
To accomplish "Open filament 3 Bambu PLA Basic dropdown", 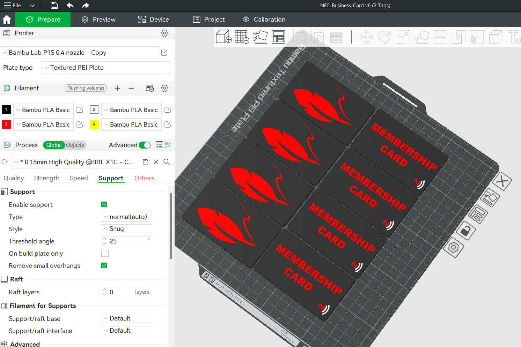I will pyautogui.click(x=43, y=125).
